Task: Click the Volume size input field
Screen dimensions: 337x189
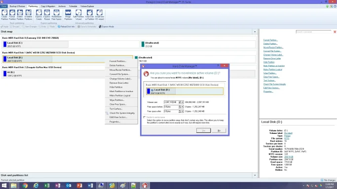Action: (x=171, y=102)
